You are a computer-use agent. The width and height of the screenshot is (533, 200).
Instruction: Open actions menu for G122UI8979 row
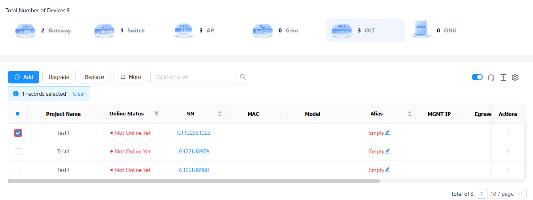[x=508, y=151]
